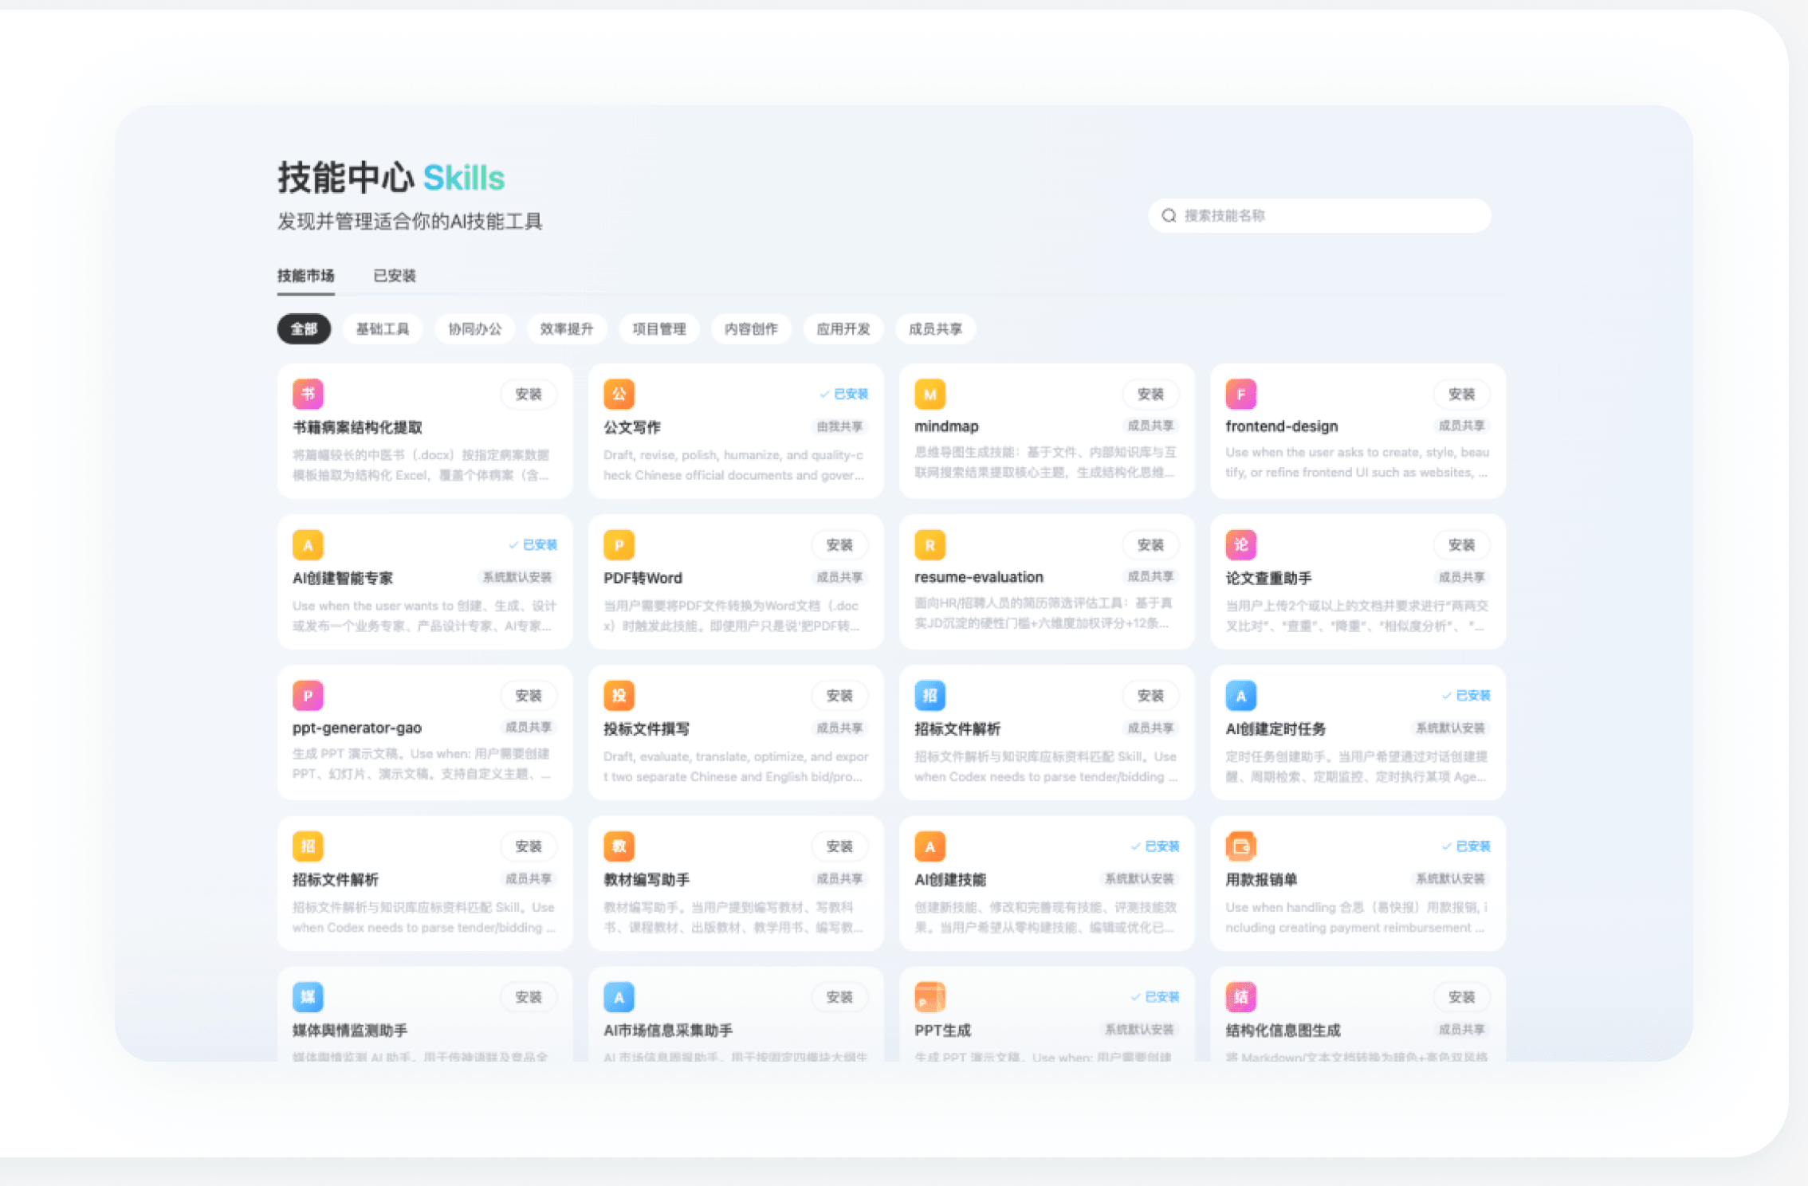1808x1186 pixels.
Task: Switch to the 技能市场 tab
Action: tap(306, 276)
